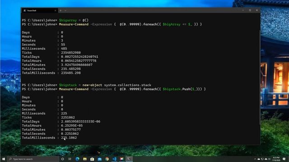Open the new tab profile dropdown
The width and height of the screenshot is (289, 162).
pos(65,11)
